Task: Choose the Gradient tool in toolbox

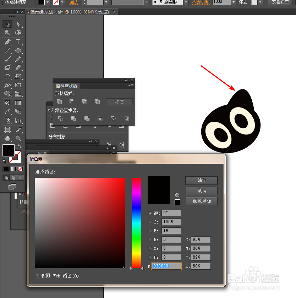Action: coord(18,103)
